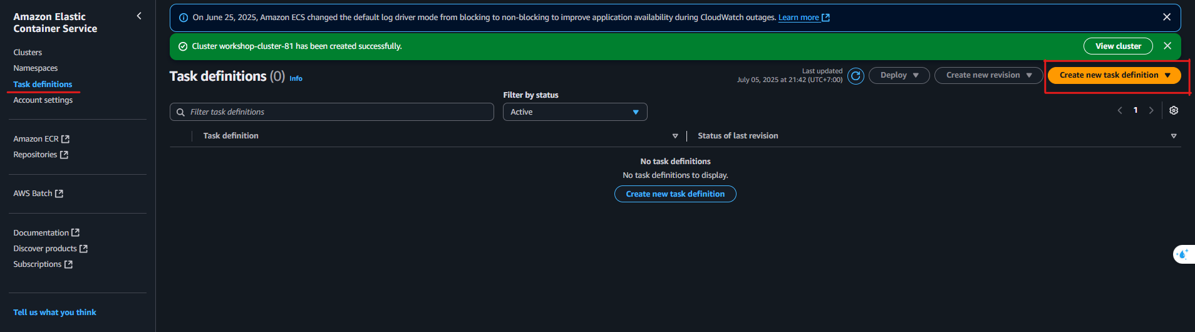Open AWS Batch external link
Image resolution: width=1195 pixels, height=332 pixels.
click(x=38, y=194)
